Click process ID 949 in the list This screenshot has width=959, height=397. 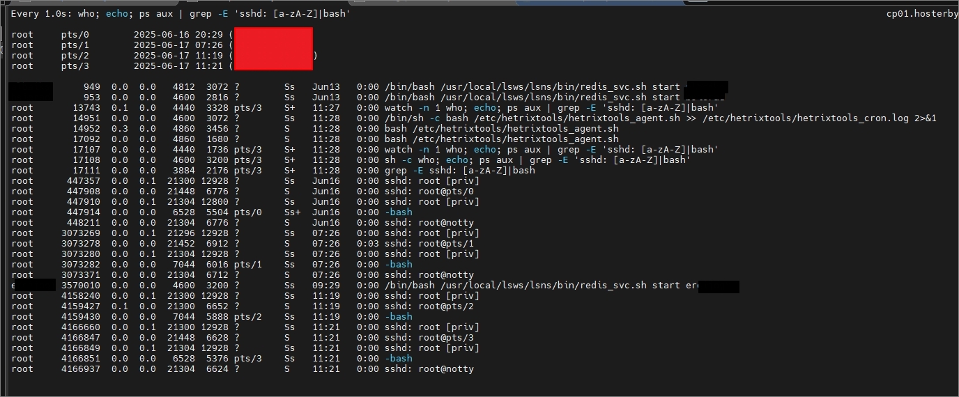tap(92, 87)
